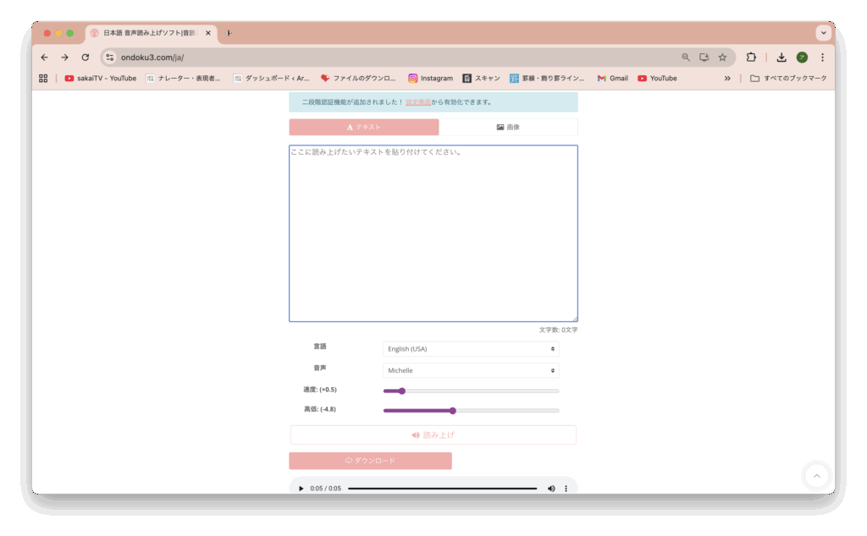Select the テキスト tab

coord(363,128)
